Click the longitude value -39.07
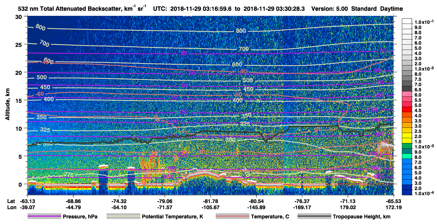The image size is (437, 224). coord(28,207)
